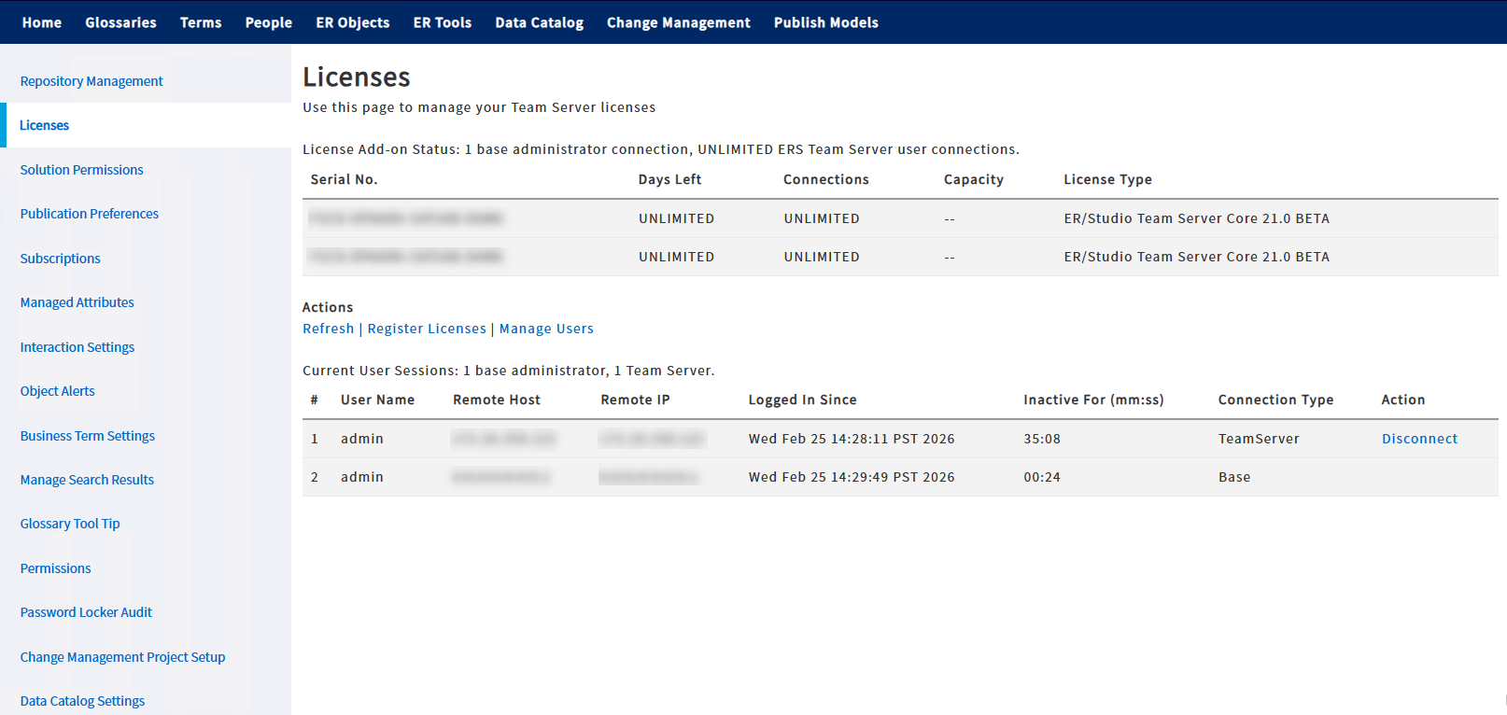This screenshot has height=715, width=1507.
Task: Click the Refresh action link
Action: [329, 329]
